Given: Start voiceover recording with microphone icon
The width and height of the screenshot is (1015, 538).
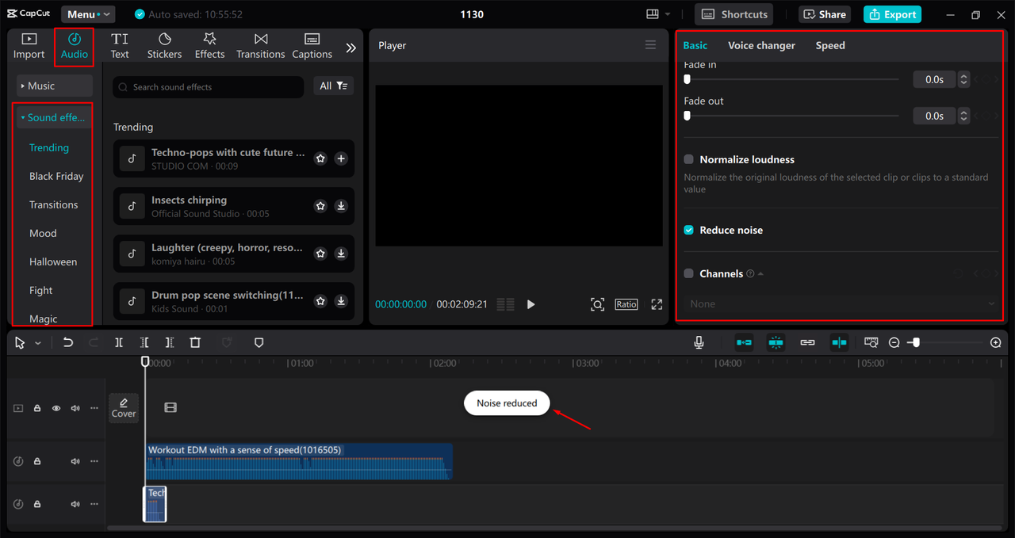Looking at the screenshot, I should click(699, 342).
